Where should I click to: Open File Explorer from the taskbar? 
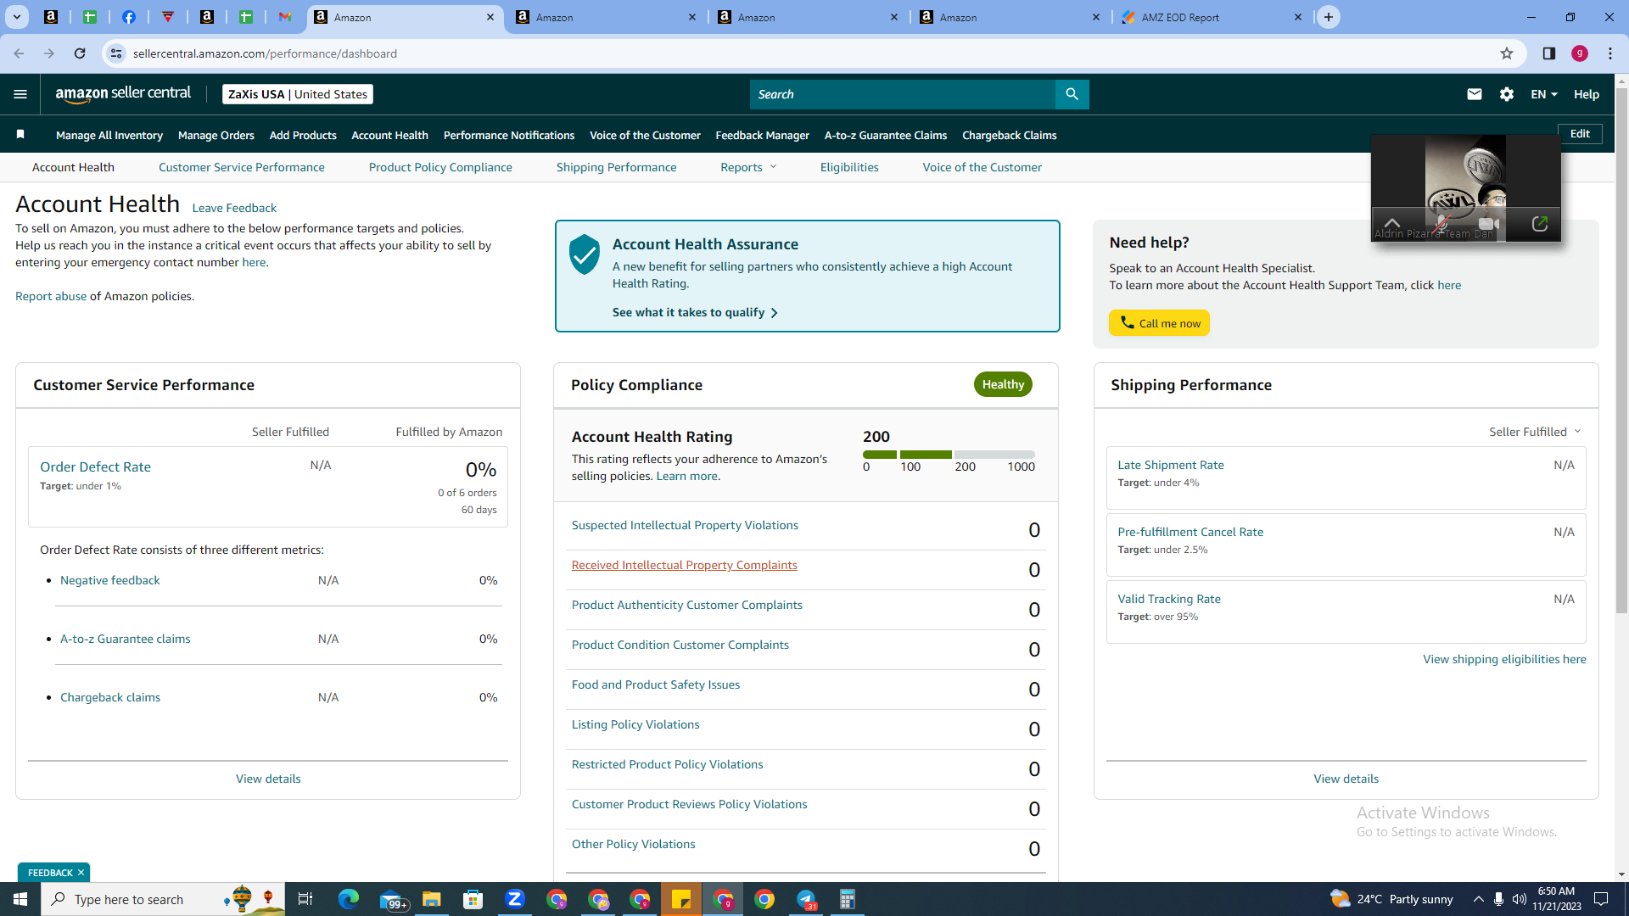[432, 899]
